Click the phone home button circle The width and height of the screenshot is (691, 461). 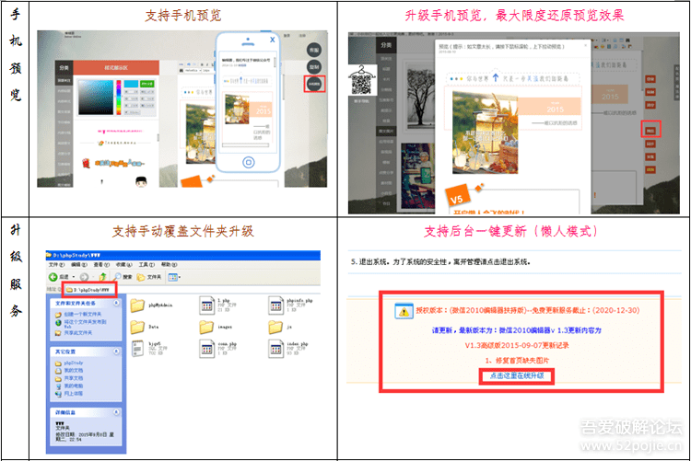(248, 163)
